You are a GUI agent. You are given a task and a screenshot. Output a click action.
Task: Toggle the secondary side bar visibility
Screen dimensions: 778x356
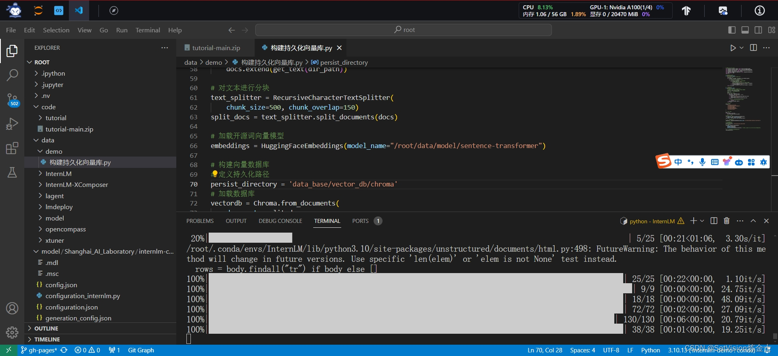coord(758,30)
